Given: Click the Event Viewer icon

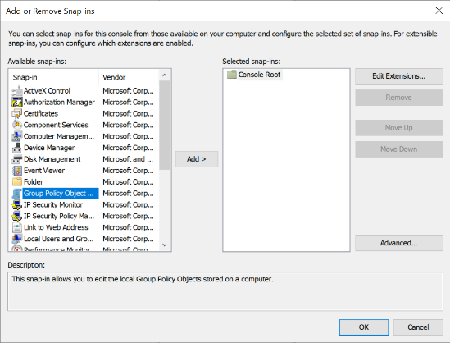Looking at the screenshot, I should point(17,171).
